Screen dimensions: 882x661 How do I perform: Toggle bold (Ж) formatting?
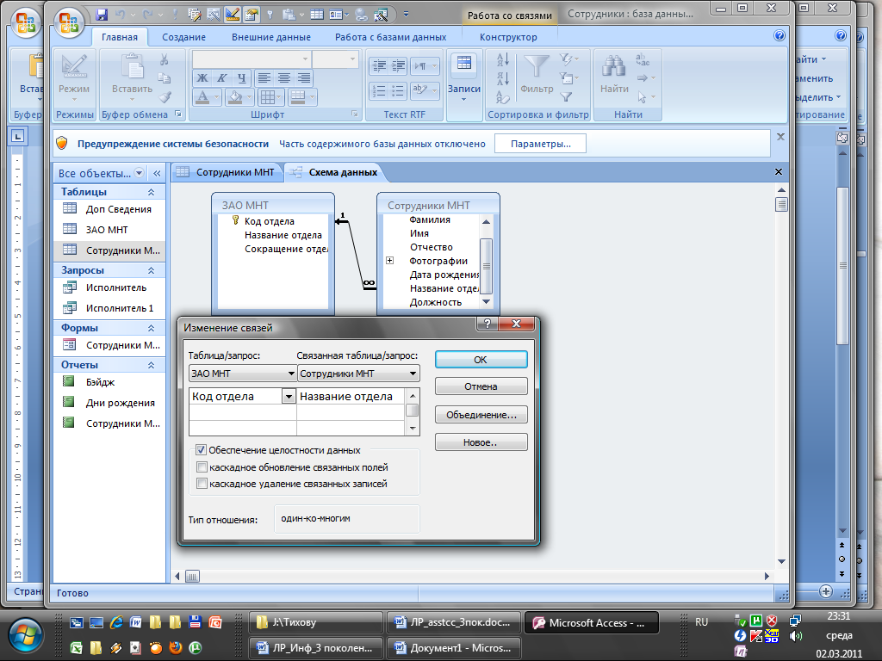[202, 78]
